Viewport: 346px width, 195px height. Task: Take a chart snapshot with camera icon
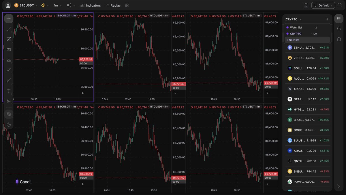[x=306, y=5]
